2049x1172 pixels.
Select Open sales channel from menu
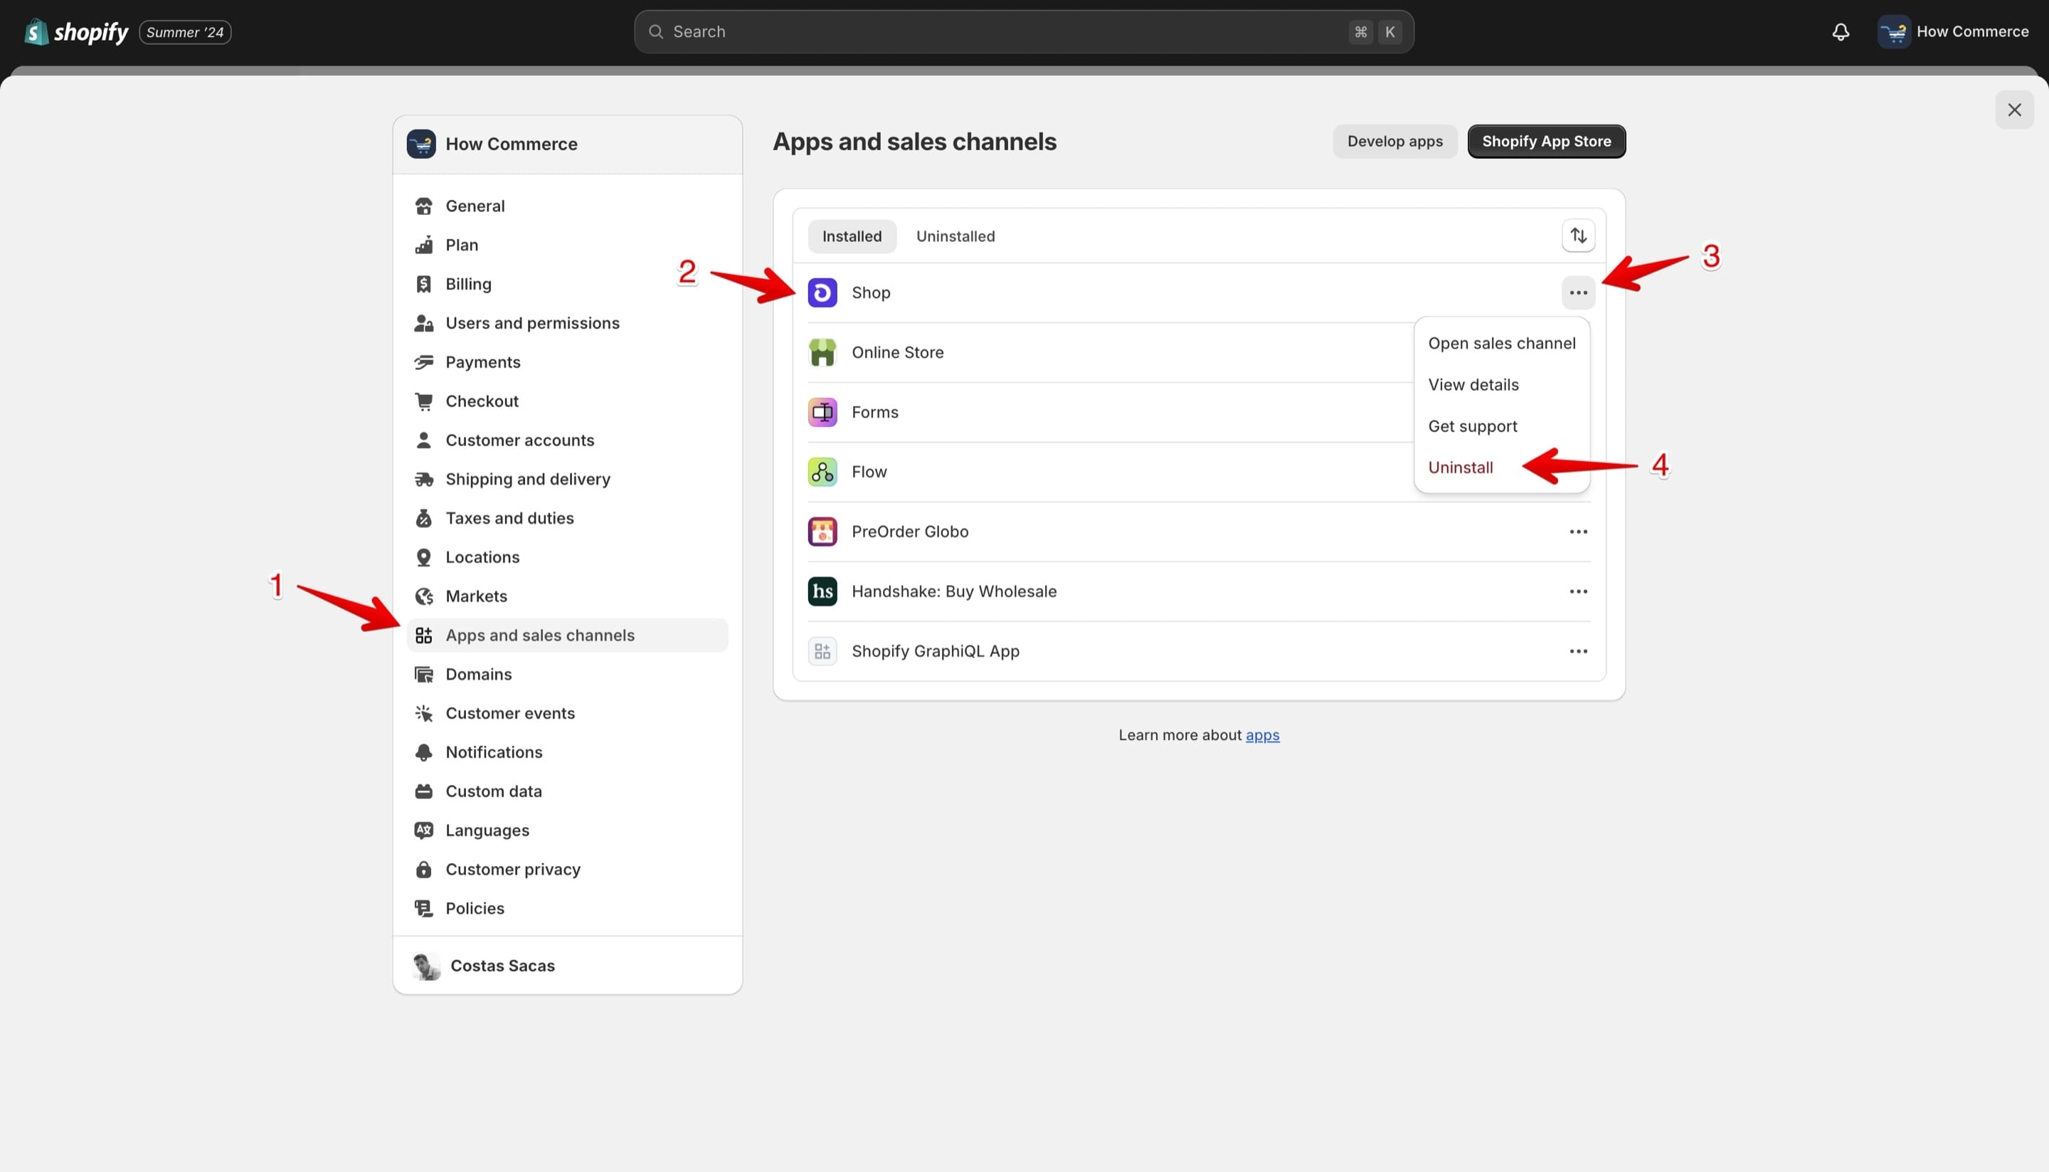1502,343
